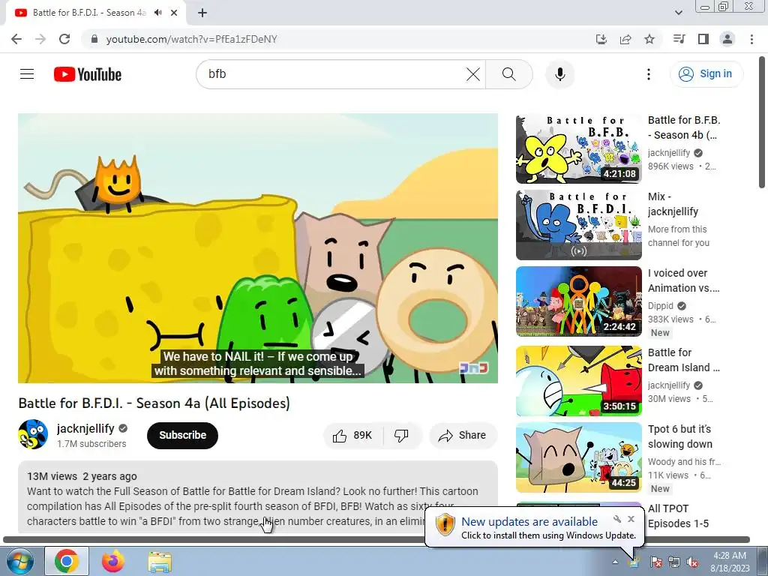The image size is (768, 576).
Task: Click share this page icon in address bar
Action: 625,39
